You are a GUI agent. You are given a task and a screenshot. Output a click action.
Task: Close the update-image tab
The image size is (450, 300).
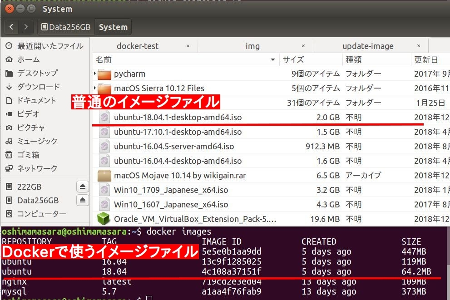click(419, 46)
